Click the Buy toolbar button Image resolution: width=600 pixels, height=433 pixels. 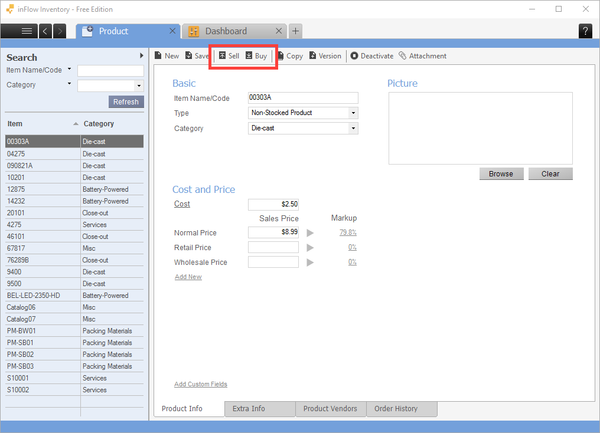pyautogui.click(x=256, y=56)
